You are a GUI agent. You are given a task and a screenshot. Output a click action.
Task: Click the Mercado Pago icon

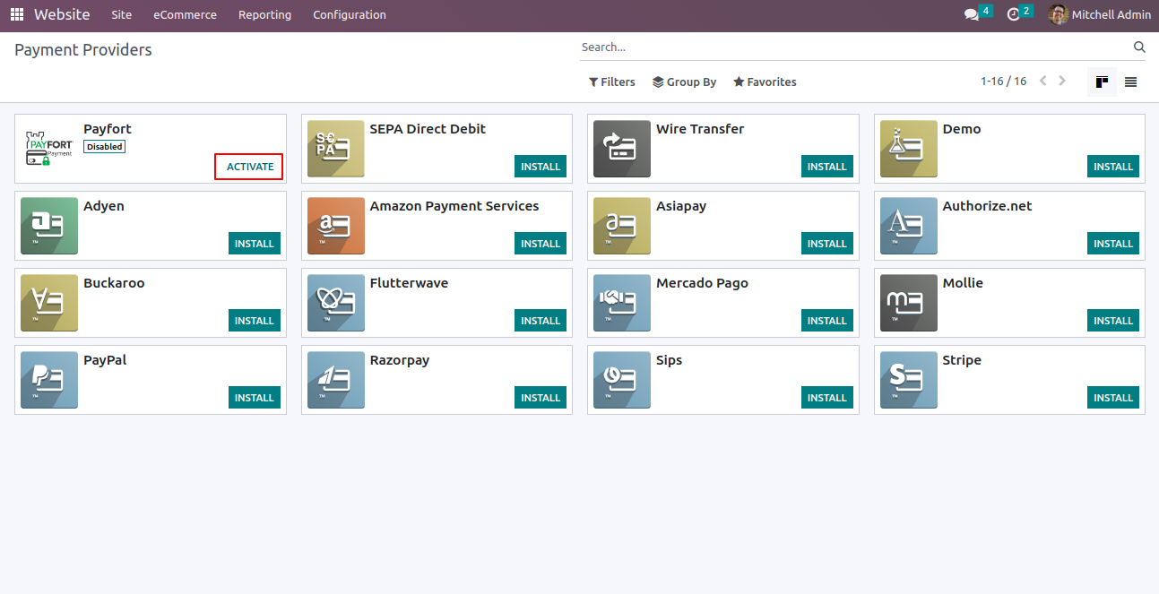pos(622,303)
